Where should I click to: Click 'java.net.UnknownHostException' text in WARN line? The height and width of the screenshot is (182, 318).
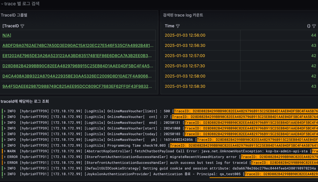[x=231, y=151]
